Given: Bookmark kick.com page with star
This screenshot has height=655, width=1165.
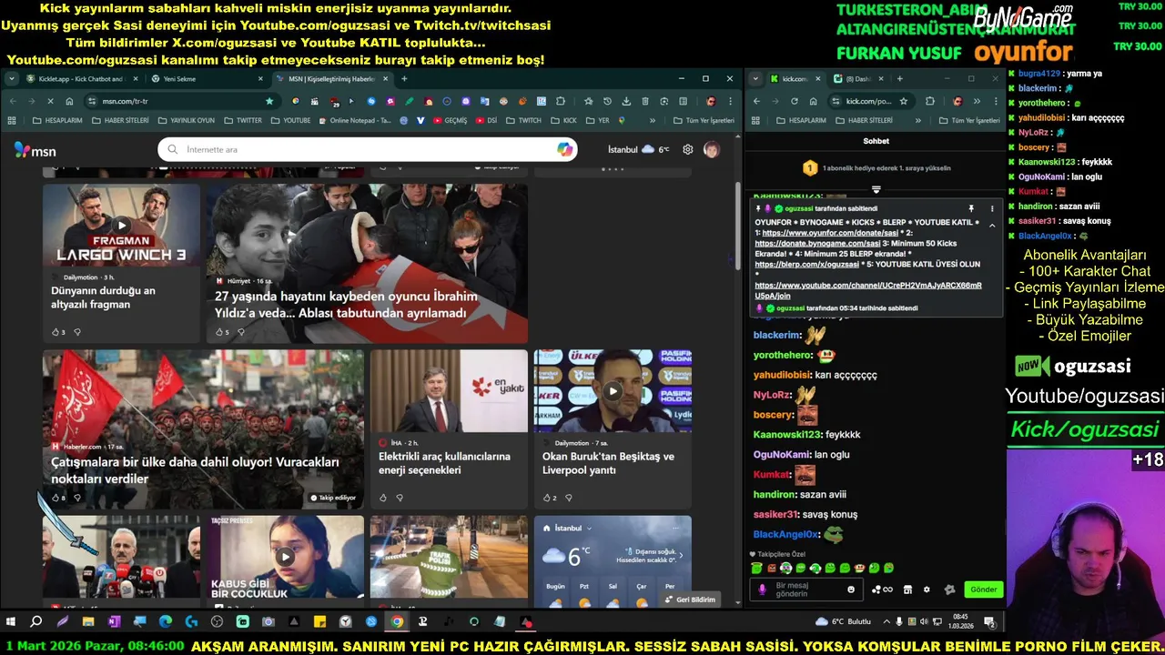Looking at the screenshot, I should [904, 101].
